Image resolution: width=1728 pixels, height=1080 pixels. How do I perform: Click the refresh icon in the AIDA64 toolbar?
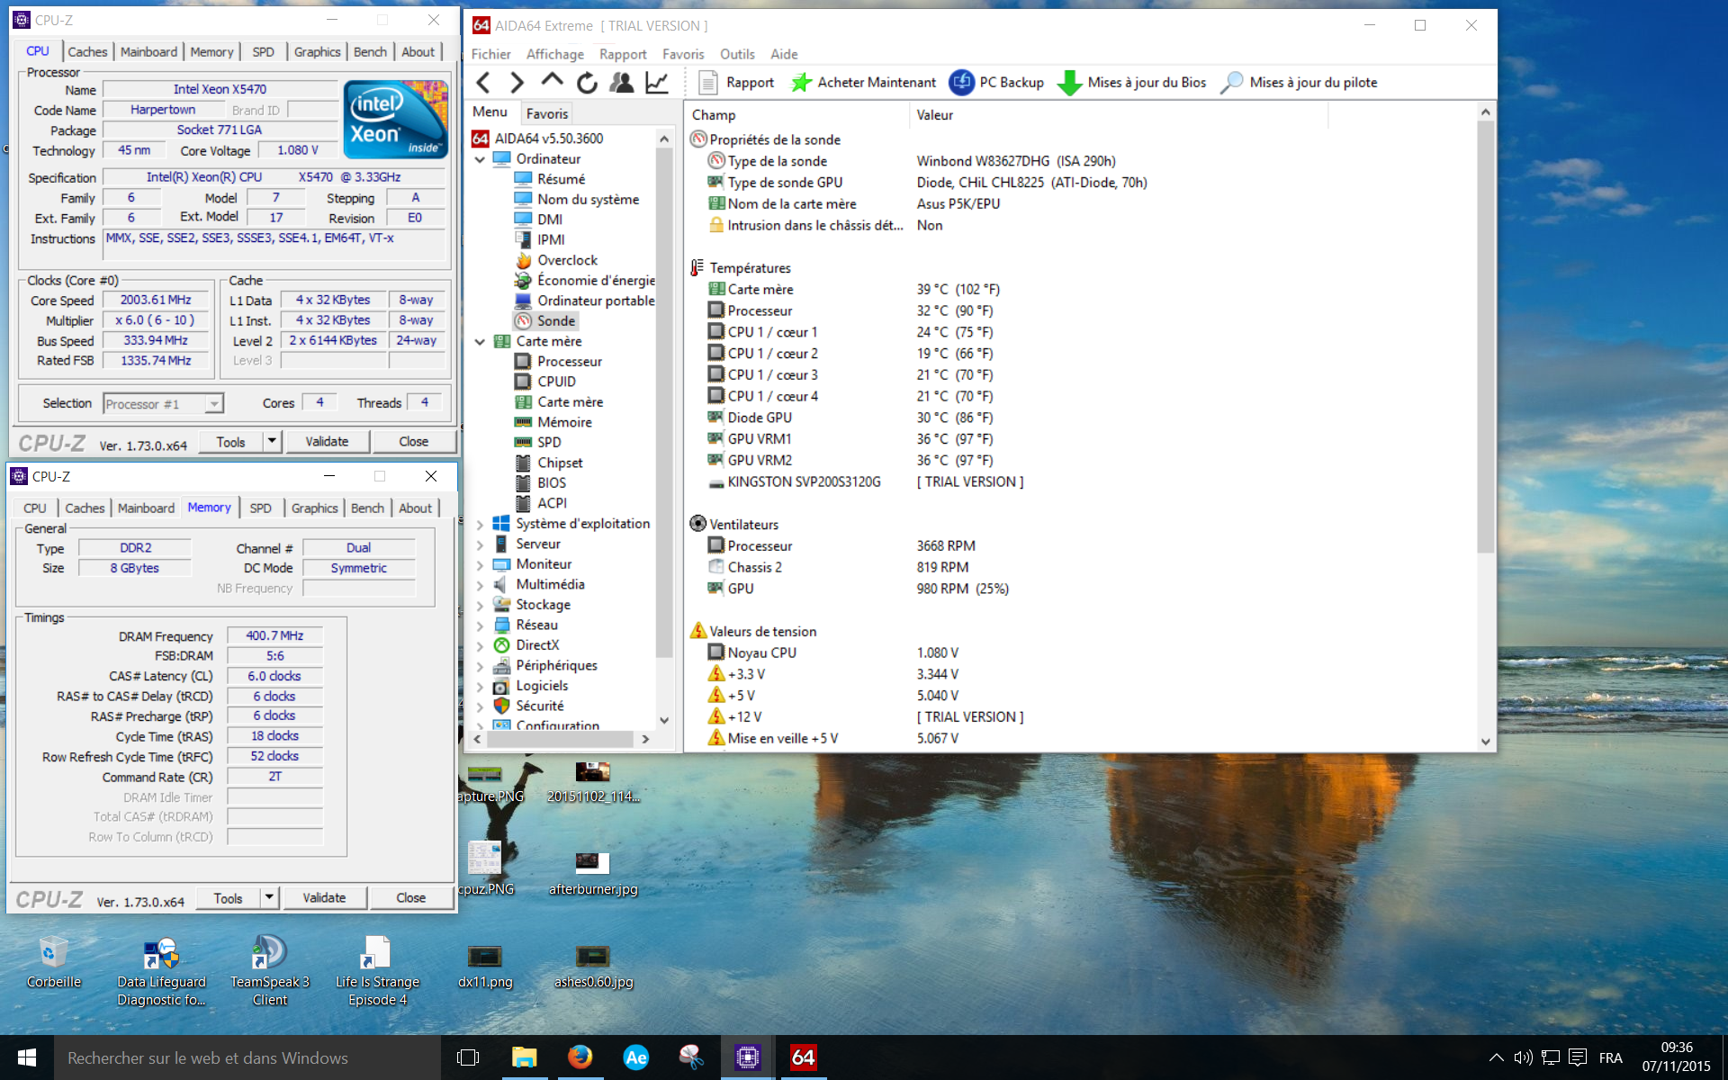coord(587,83)
